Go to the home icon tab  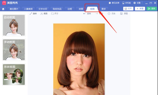click(3, 9)
